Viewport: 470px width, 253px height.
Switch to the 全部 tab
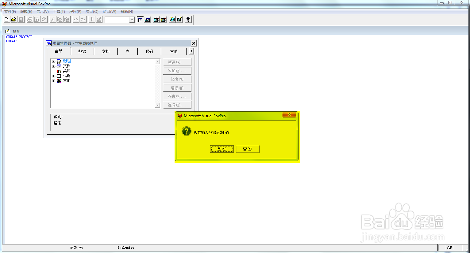click(x=59, y=51)
